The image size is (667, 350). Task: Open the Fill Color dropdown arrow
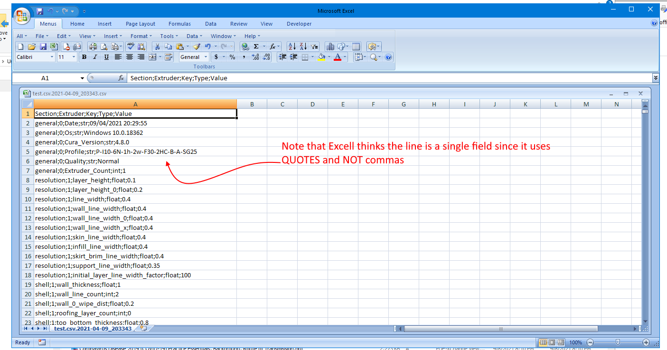(329, 57)
